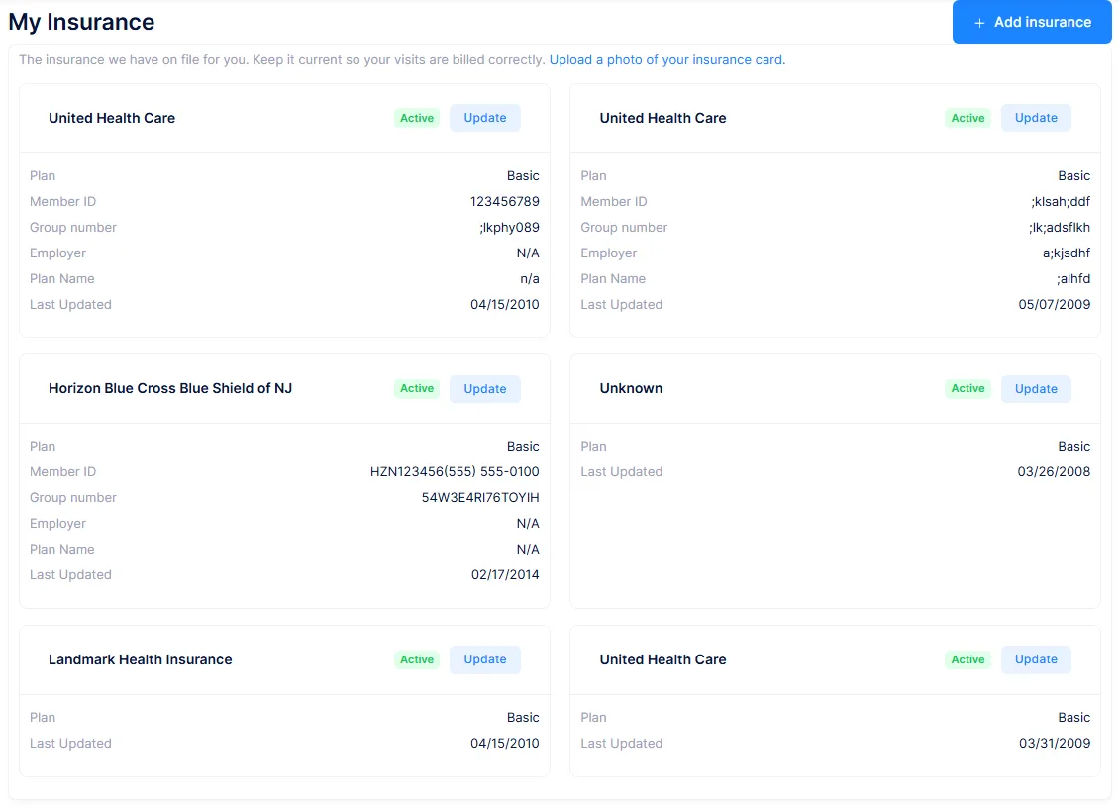Select Basic plan value on Landmark card
Image resolution: width=1120 pixels, height=808 pixels.
click(x=523, y=717)
